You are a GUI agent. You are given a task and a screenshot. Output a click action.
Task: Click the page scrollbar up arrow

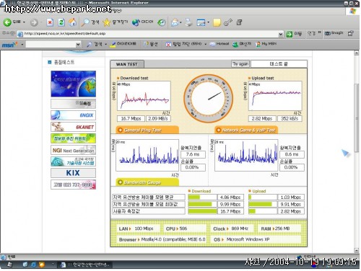pos(357,53)
